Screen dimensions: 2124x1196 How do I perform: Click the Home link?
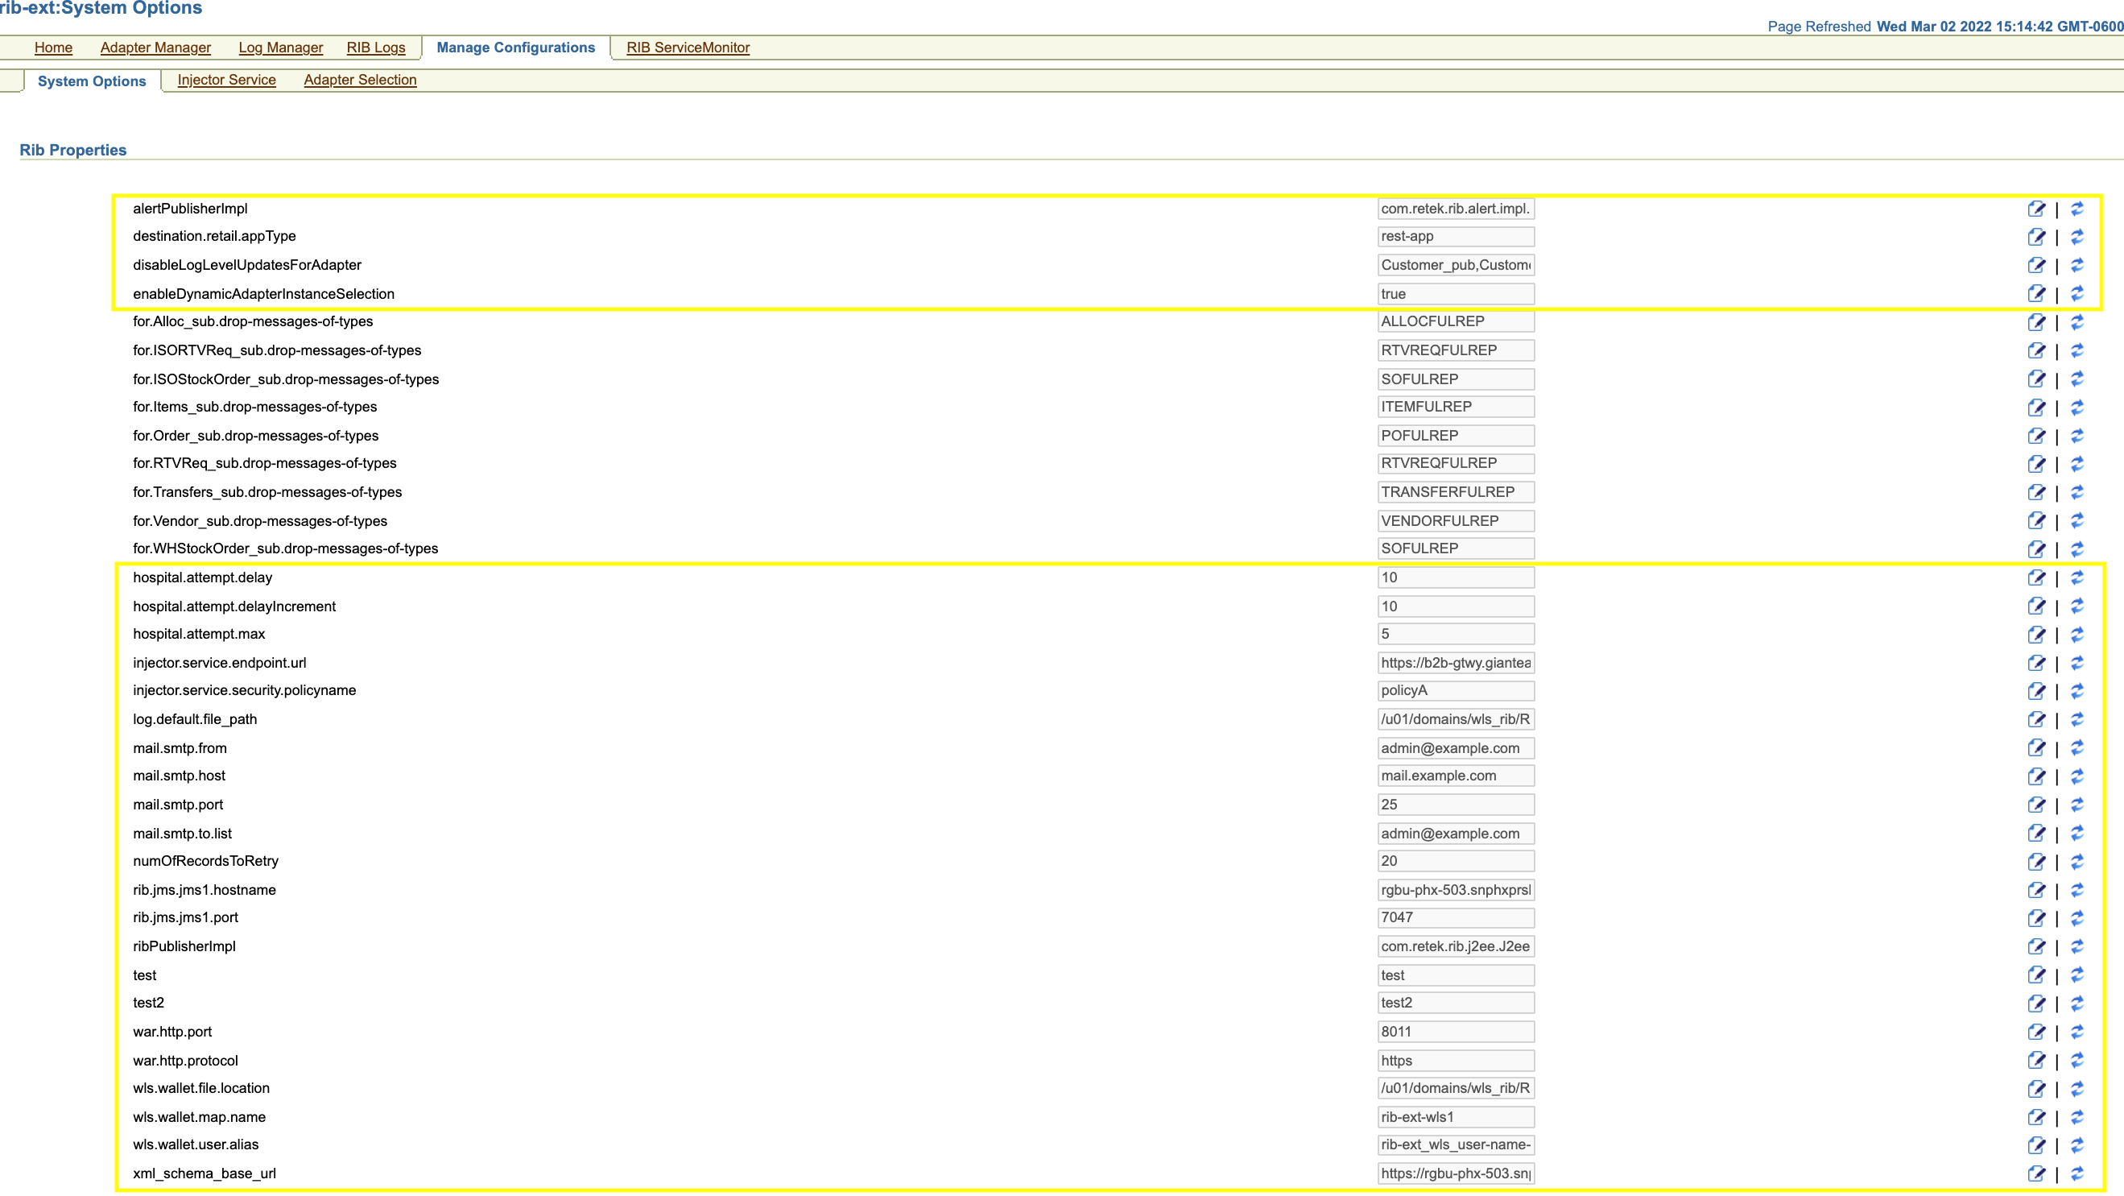pyautogui.click(x=53, y=48)
